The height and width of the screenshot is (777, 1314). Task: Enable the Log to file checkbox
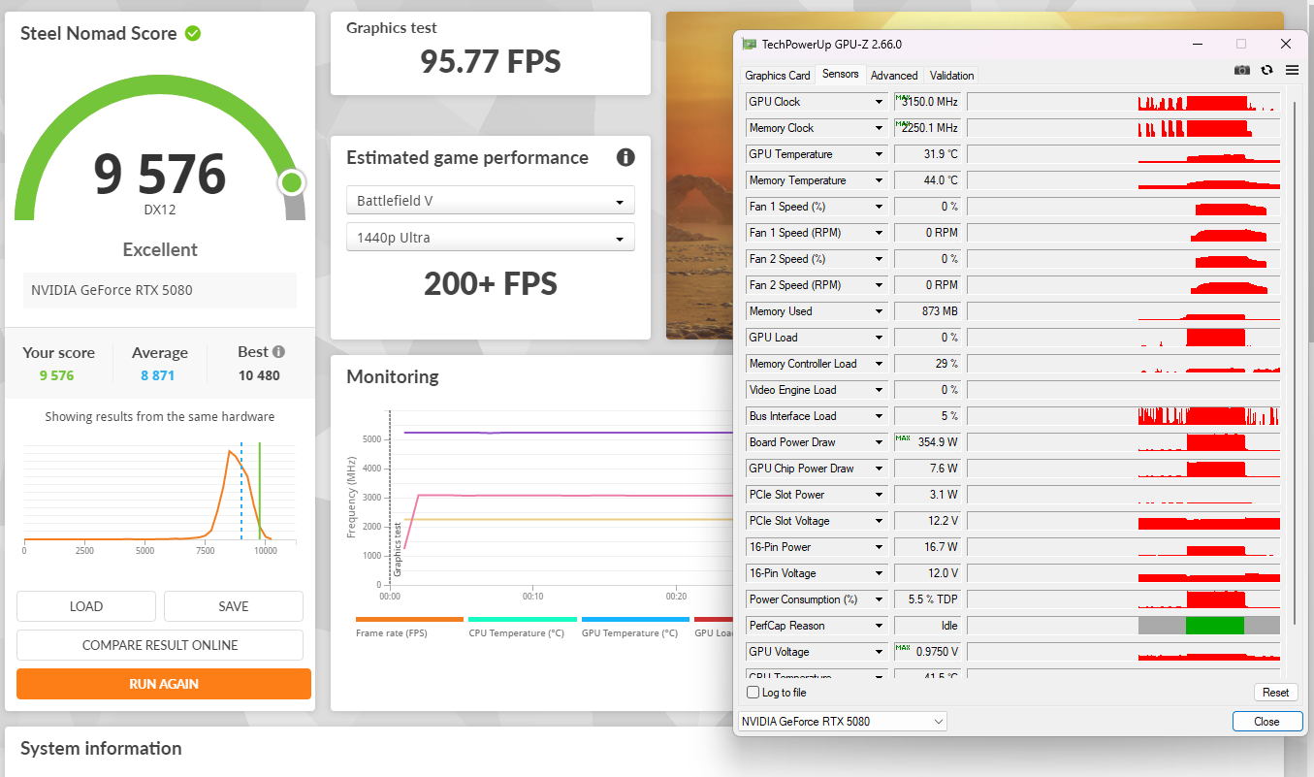[x=753, y=693]
